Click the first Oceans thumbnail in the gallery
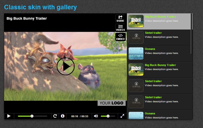This screenshot has height=128, width=203. click(136, 53)
